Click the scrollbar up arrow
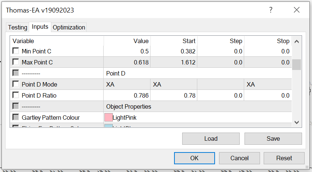This screenshot has width=312, height=172. 297,42
